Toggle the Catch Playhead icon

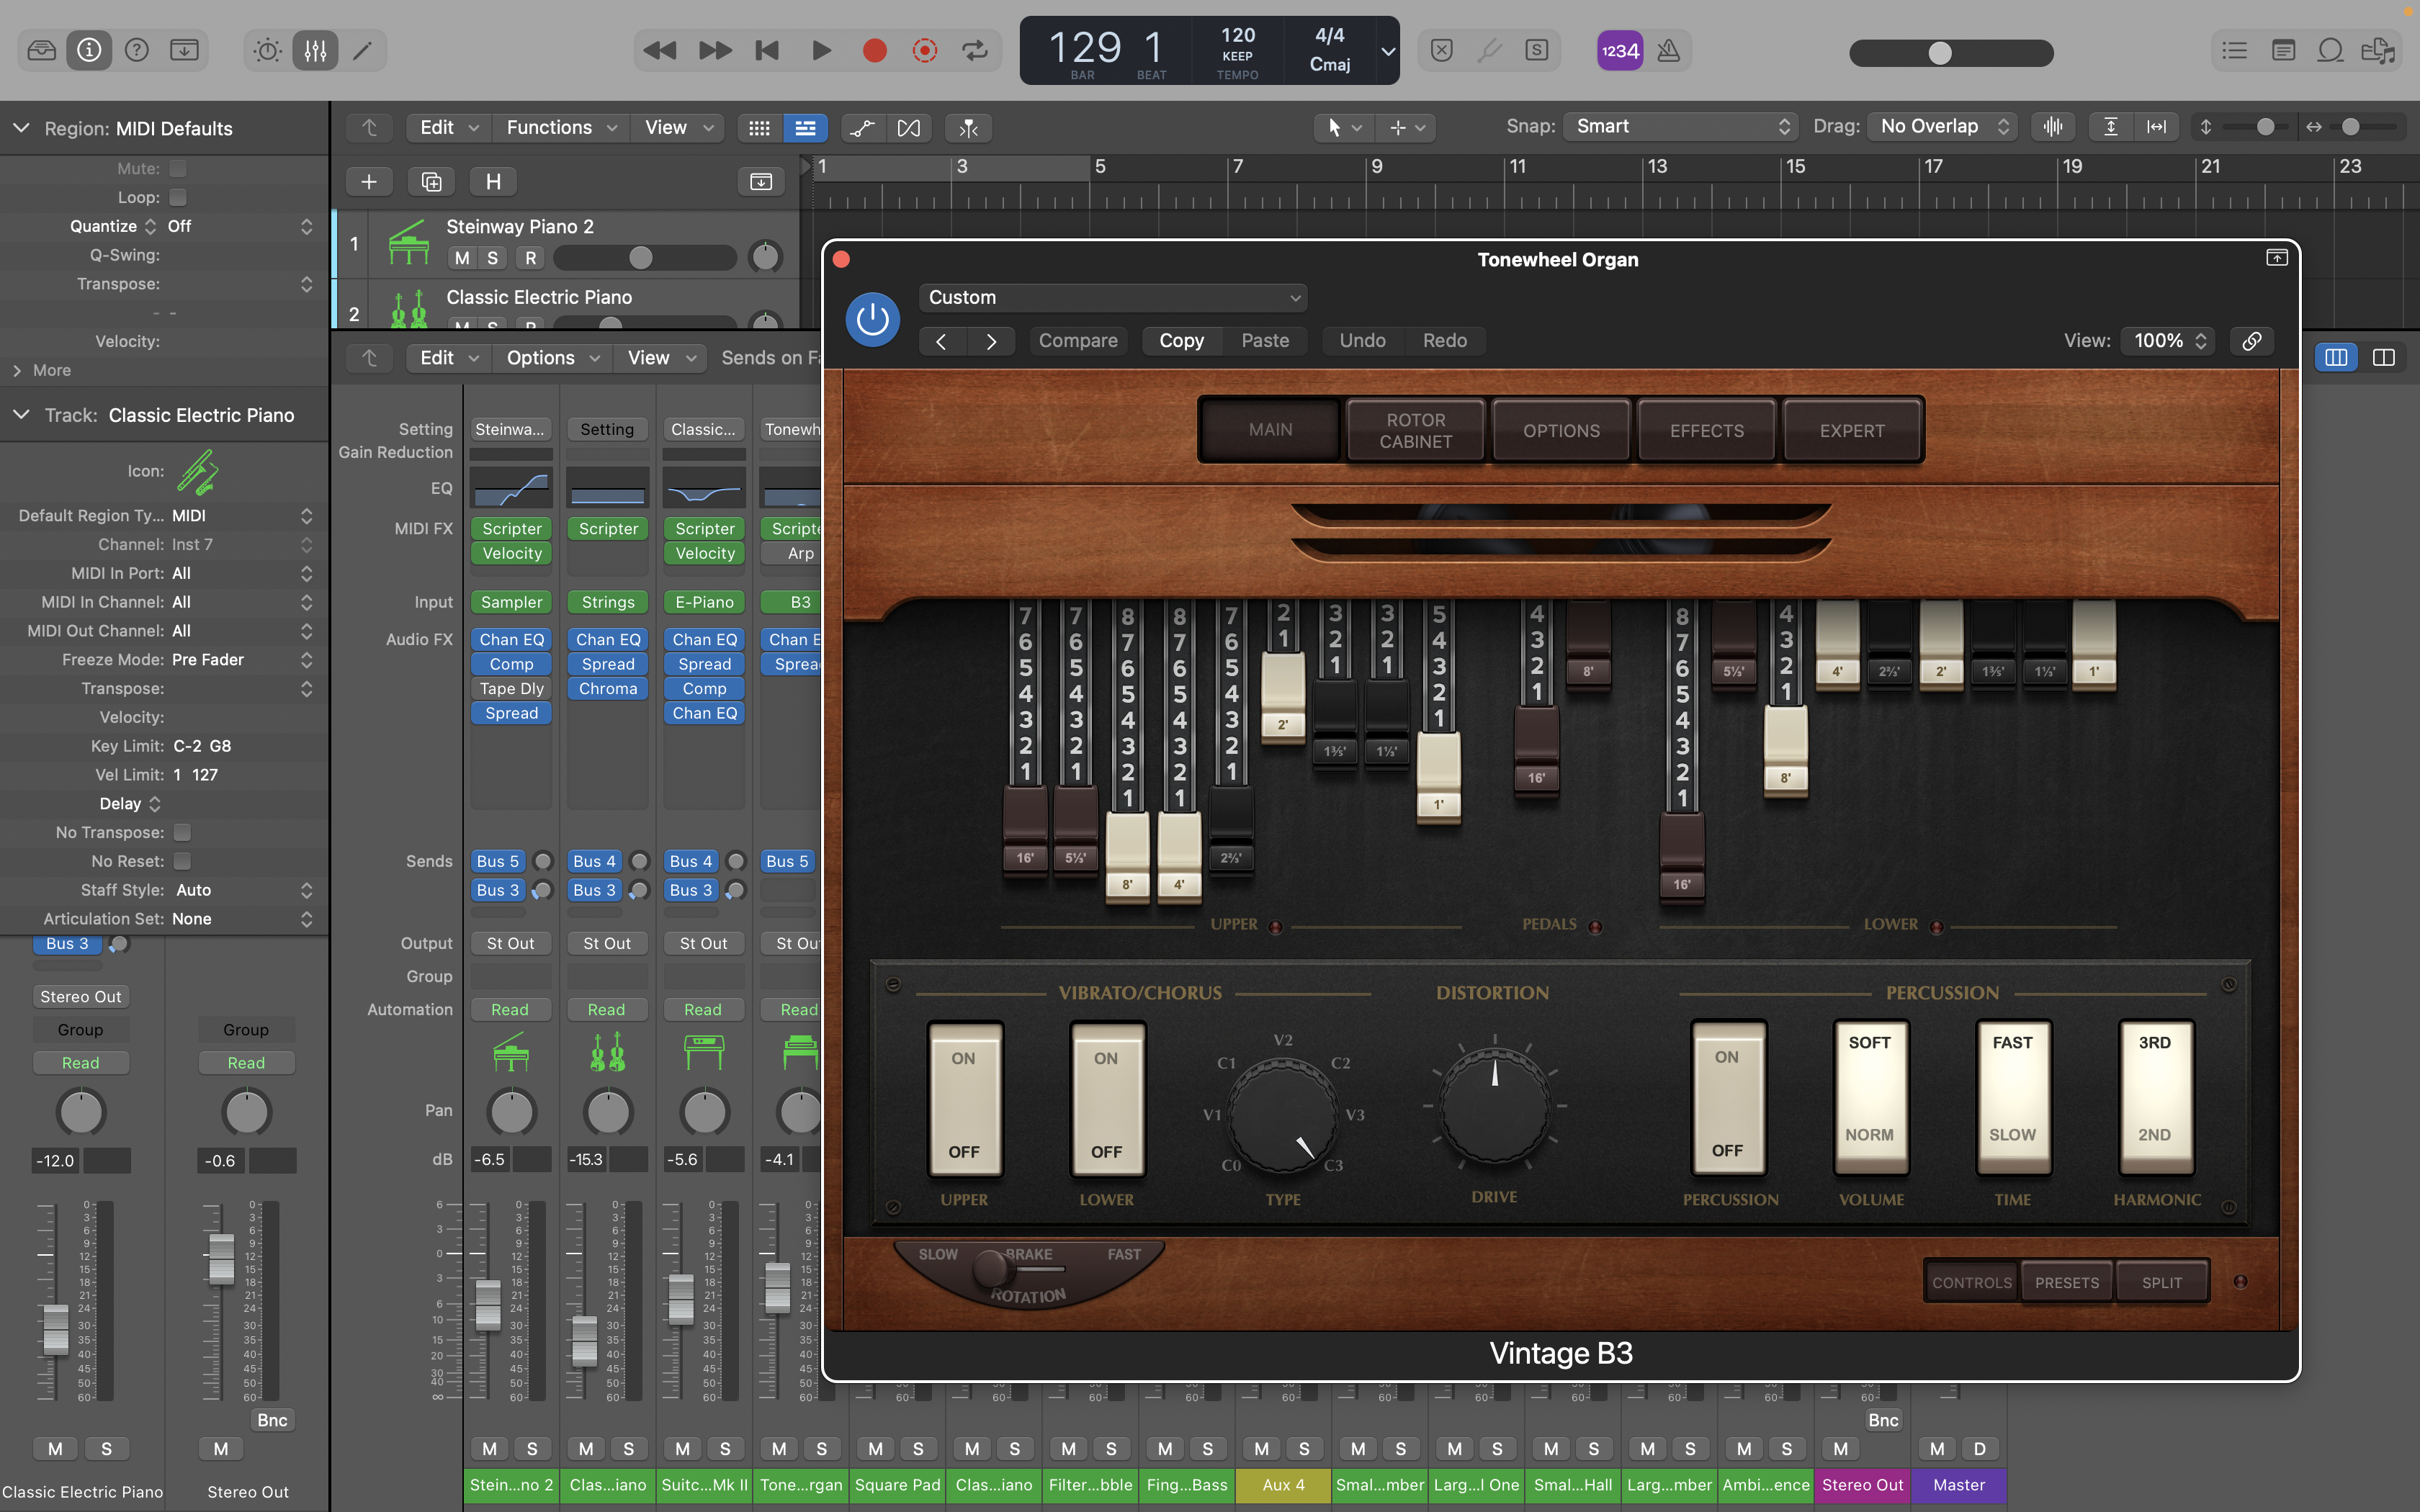click(x=968, y=127)
